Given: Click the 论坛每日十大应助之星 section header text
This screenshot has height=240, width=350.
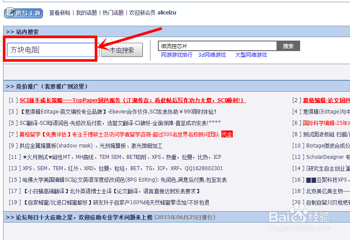Looking at the screenshot, I should tap(84, 217).
